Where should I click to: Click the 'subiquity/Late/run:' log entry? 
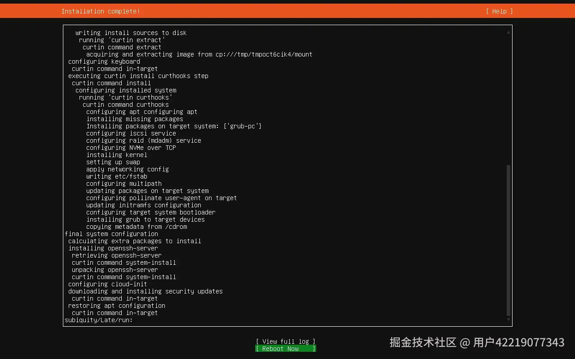pos(99,320)
